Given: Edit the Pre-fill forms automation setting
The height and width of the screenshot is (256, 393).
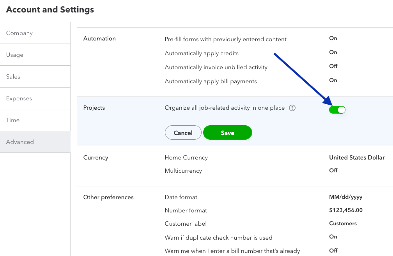Looking at the screenshot, I should coord(226,39).
